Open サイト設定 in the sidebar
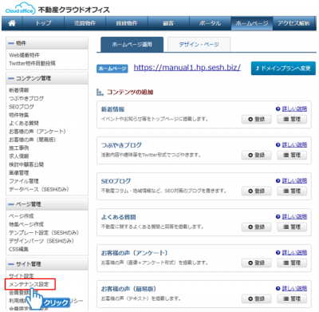 (x=22, y=276)
